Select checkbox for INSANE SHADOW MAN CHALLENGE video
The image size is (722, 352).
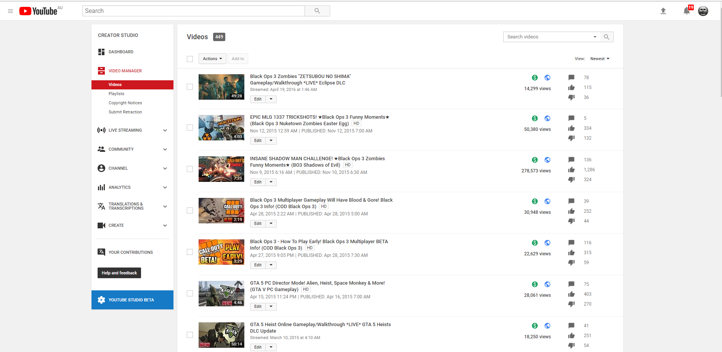[190, 169]
